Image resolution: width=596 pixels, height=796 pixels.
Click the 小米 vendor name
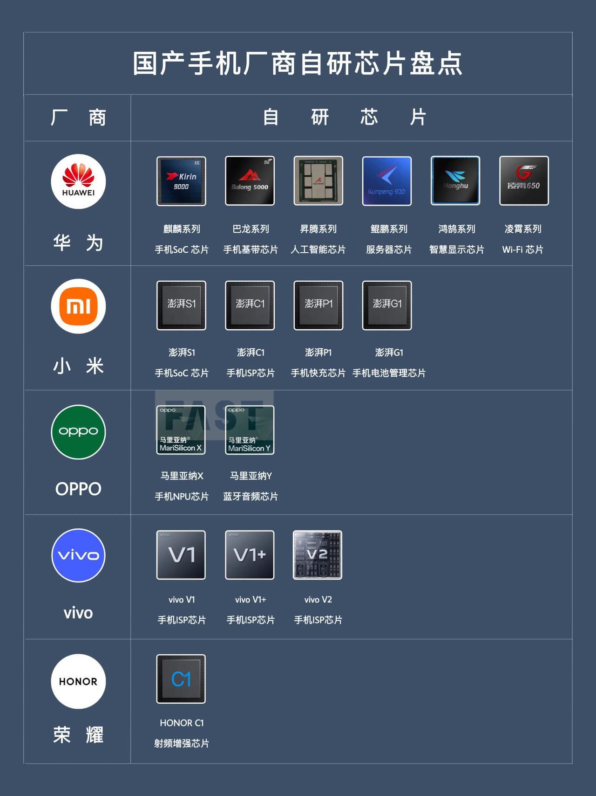coord(78,366)
